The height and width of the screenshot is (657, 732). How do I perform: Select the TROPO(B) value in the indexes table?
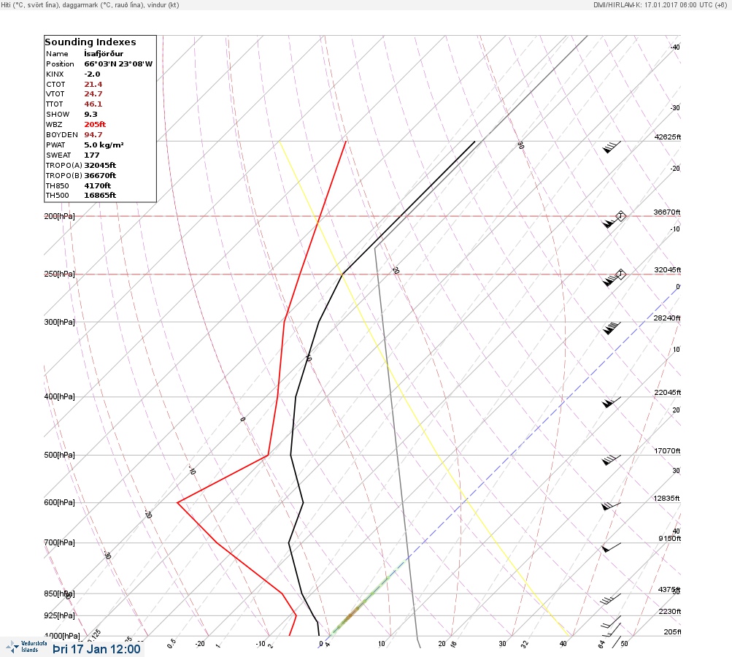pyautogui.click(x=101, y=176)
